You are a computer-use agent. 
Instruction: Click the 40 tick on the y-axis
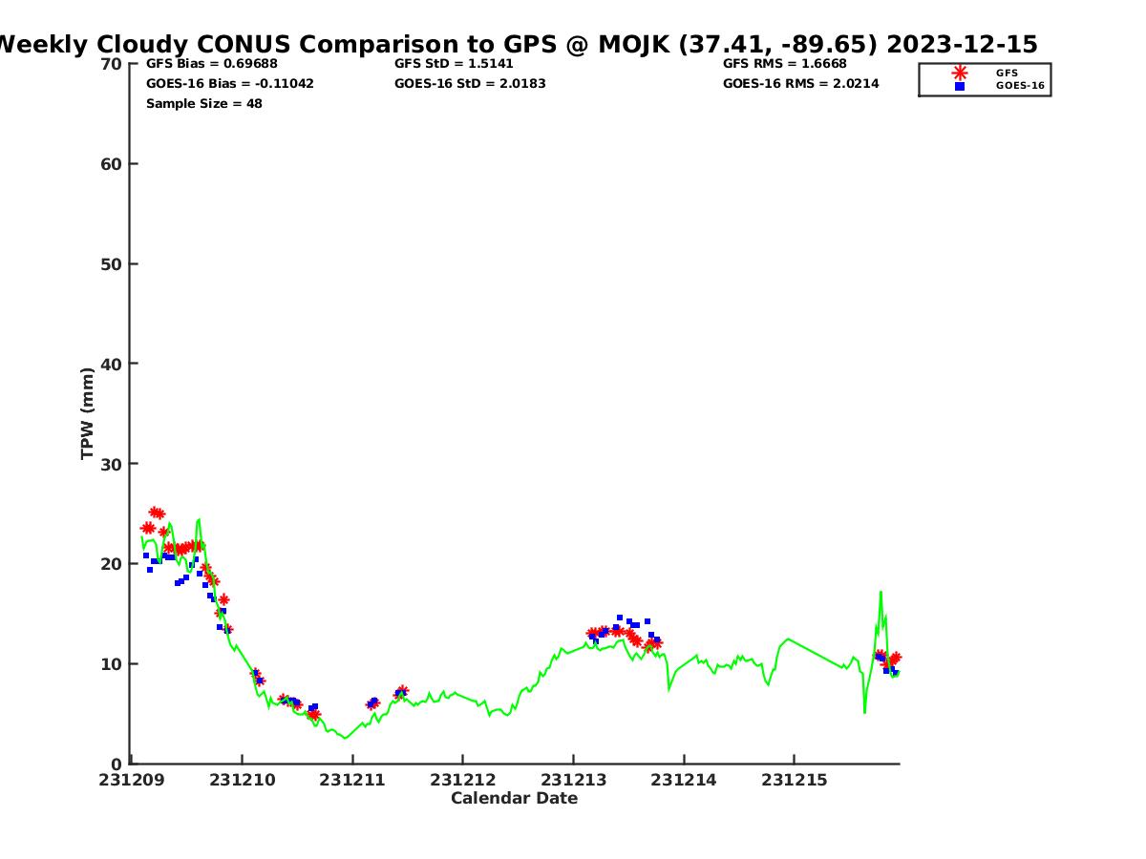pyautogui.click(x=112, y=364)
